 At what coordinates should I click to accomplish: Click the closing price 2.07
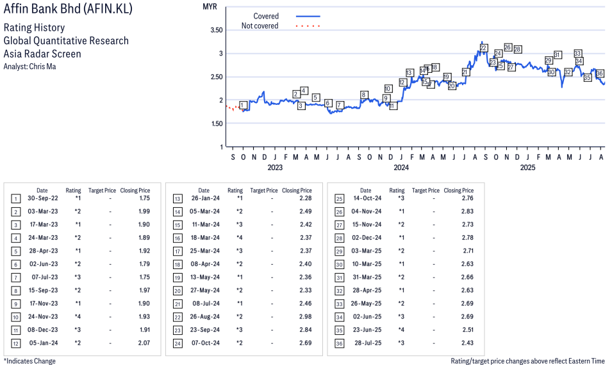coord(144,343)
